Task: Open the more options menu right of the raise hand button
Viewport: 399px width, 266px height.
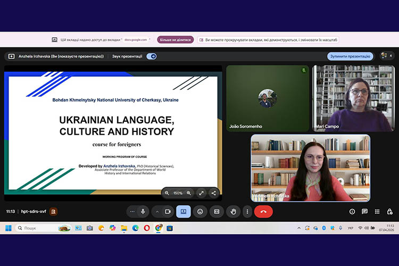Action: tap(247, 211)
